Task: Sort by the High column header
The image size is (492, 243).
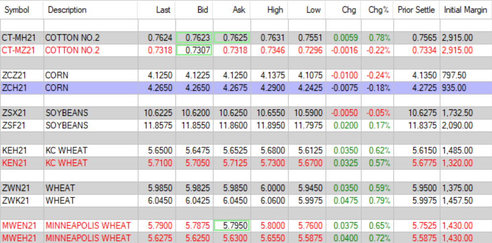Action: pos(269,10)
